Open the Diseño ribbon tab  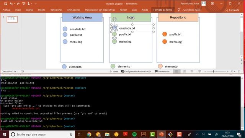(x=42, y=10)
